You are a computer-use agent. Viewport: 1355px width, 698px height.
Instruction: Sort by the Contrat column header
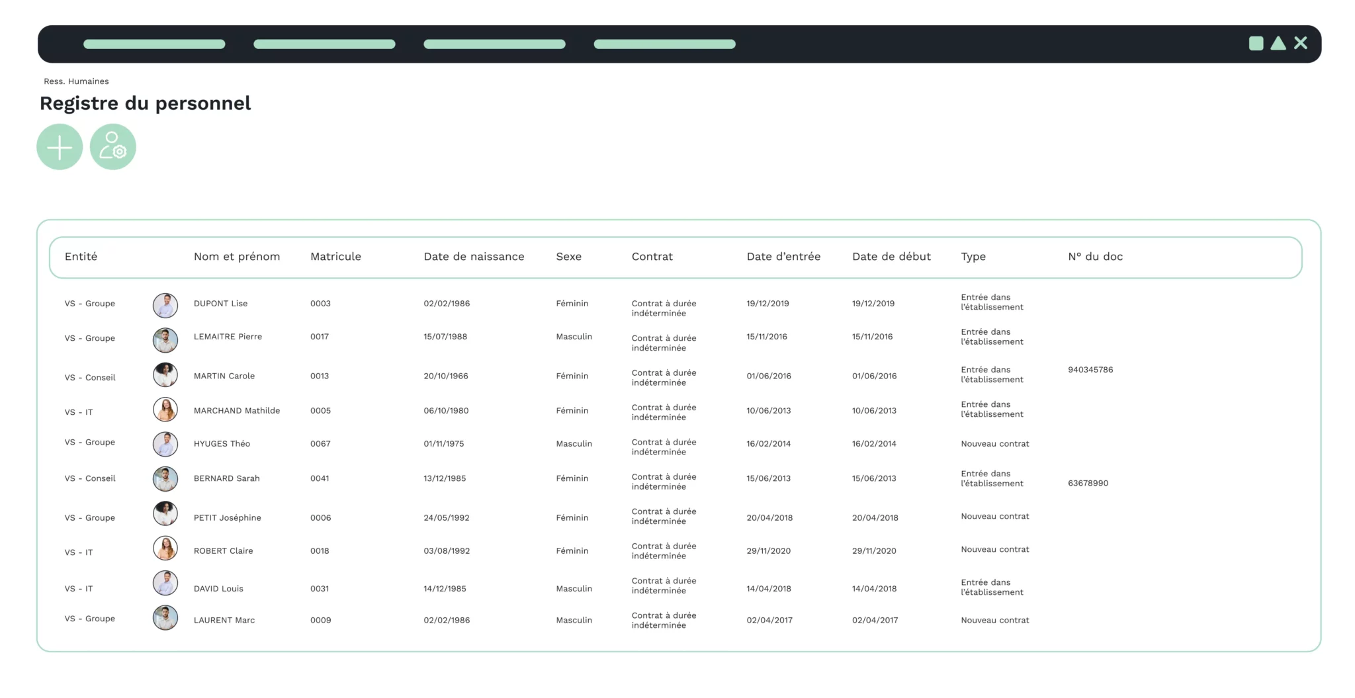pyautogui.click(x=652, y=257)
